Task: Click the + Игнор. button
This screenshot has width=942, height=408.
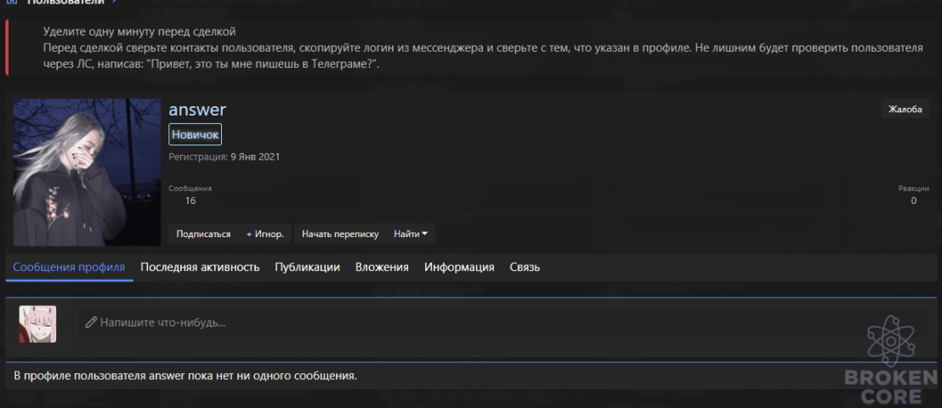Action: pos(265,234)
